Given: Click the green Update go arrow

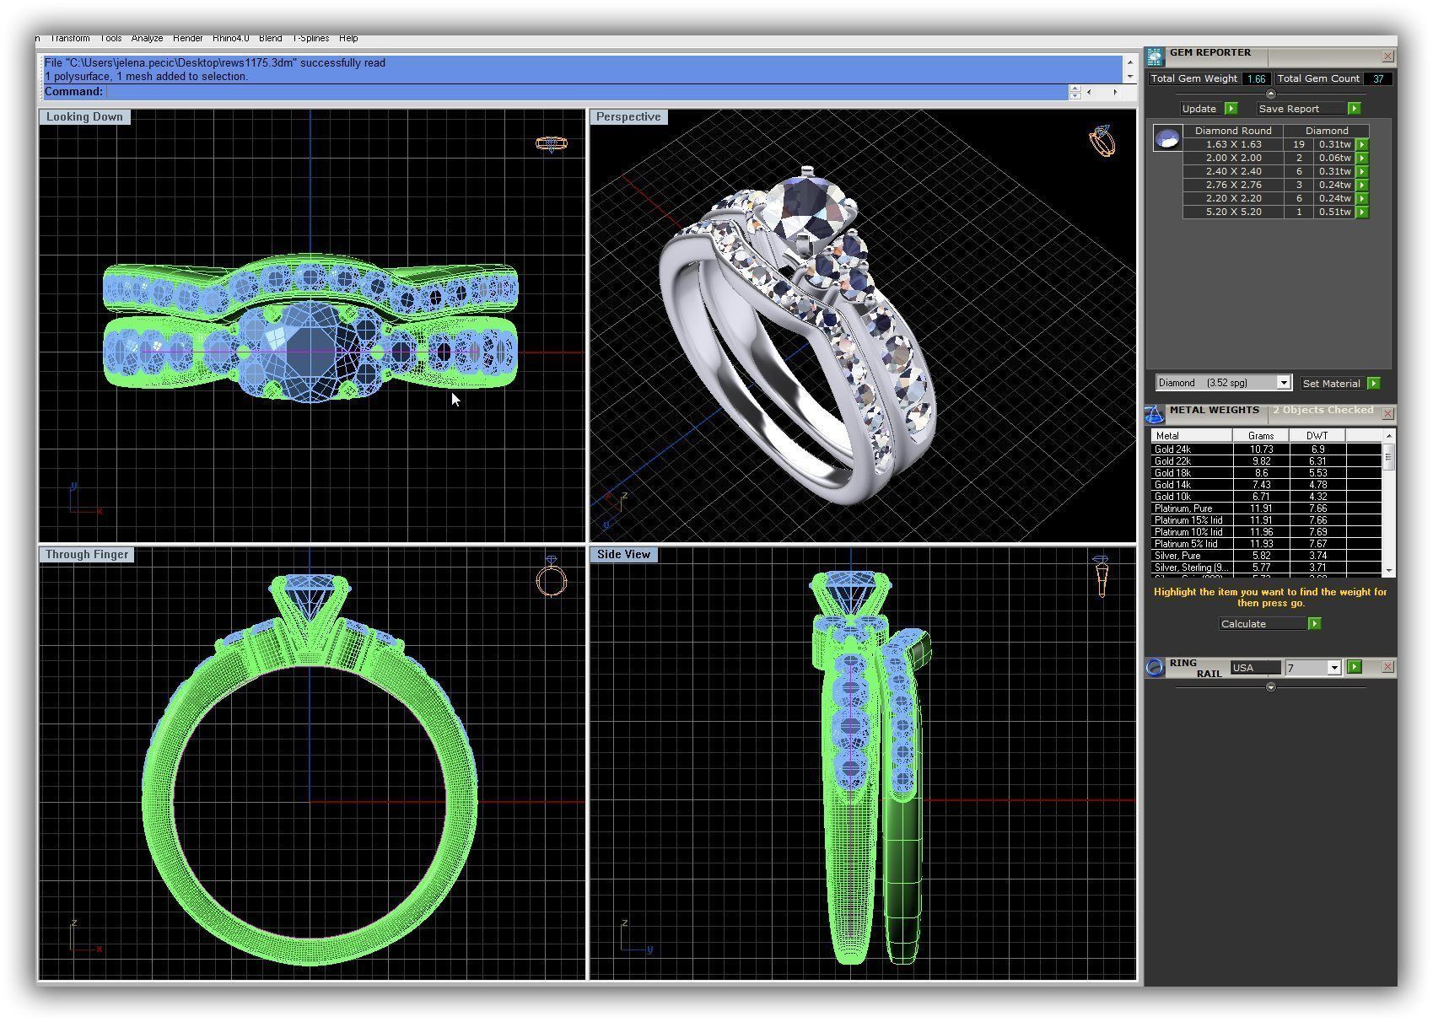Looking at the screenshot, I should [x=1231, y=109].
